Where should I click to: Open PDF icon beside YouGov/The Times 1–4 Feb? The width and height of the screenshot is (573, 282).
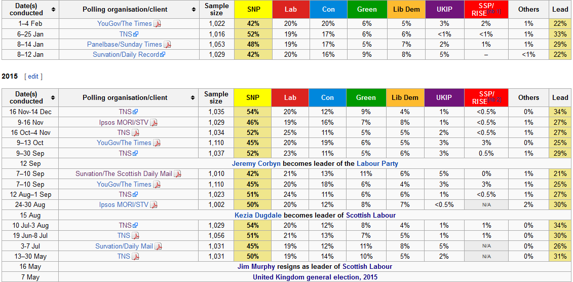coord(158,24)
